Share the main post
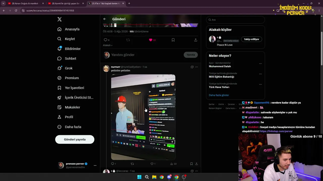Viewport: 323px width, 181px height. pyautogui.click(x=196, y=40)
